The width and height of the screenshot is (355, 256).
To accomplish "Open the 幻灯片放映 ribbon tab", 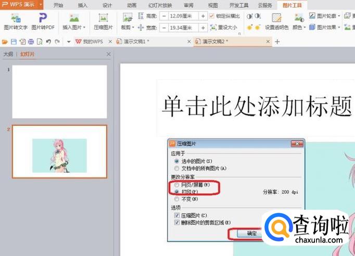I will 160,5.
